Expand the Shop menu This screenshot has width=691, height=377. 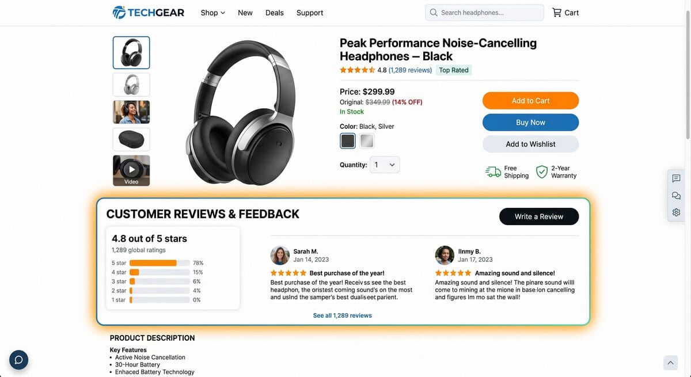point(212,13)
